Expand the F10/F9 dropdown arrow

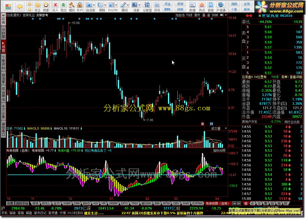[x=116, y=5]
